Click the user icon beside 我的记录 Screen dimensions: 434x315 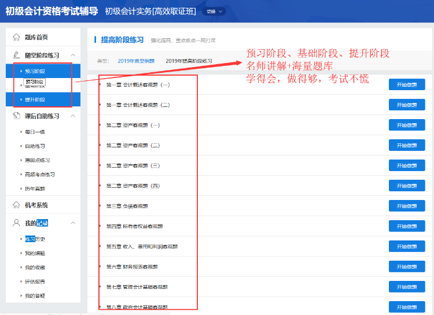point(16,223)
